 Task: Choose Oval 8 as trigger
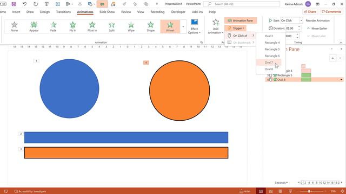[269, 69]
